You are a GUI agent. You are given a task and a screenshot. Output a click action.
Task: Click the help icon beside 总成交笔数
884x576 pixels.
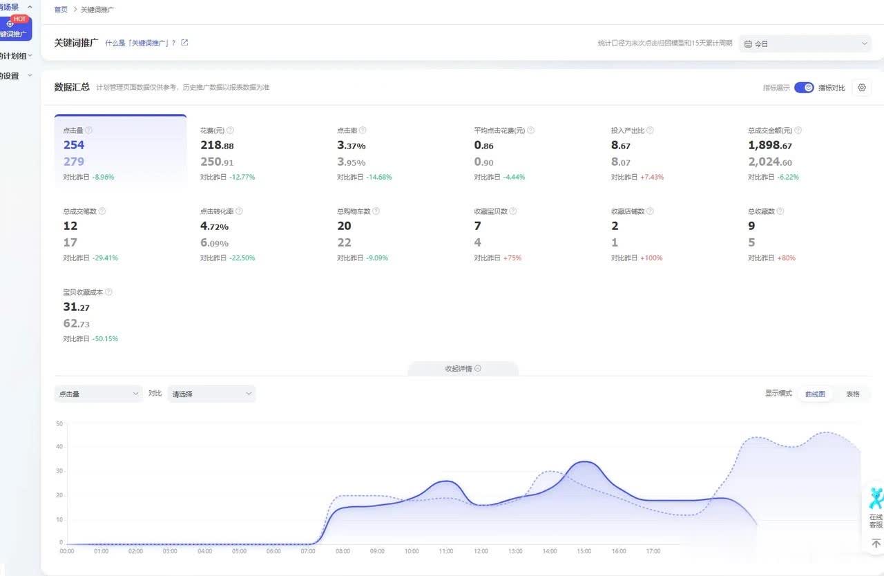102,211
